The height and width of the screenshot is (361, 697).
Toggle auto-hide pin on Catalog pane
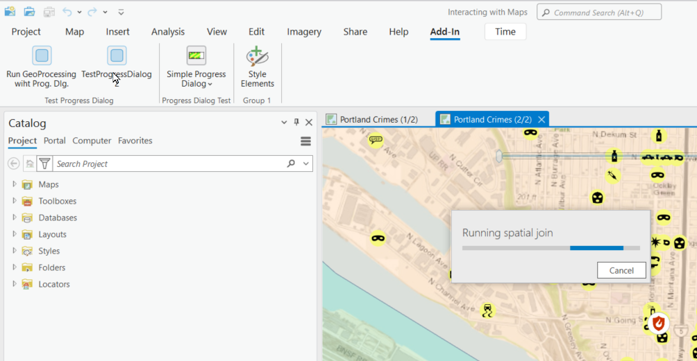(x=296, y=123)
